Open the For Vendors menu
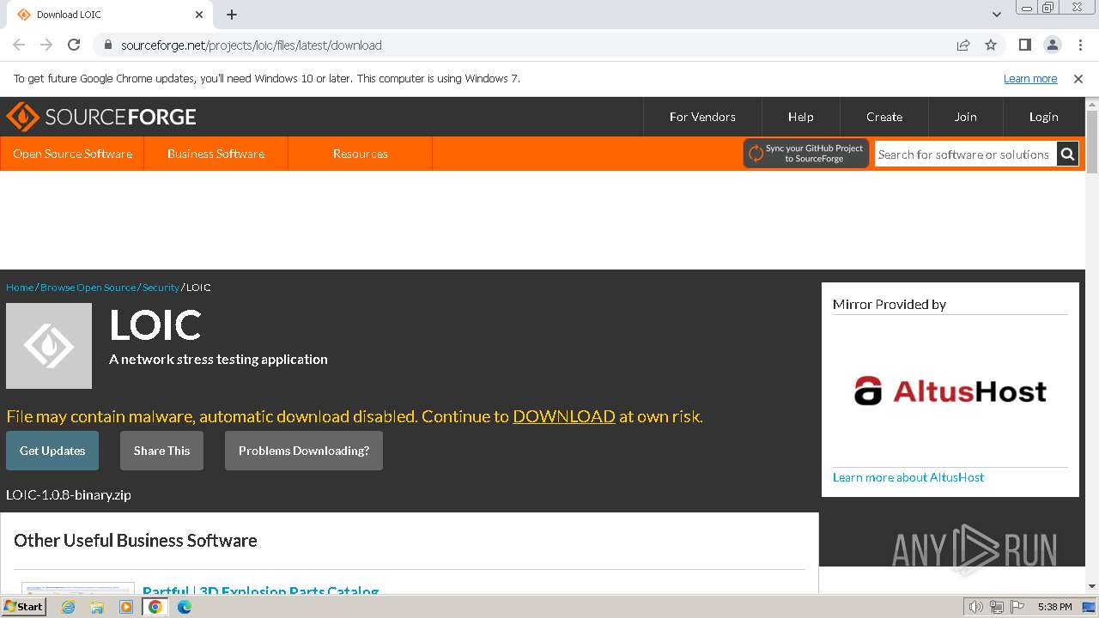 coord(702,117)
